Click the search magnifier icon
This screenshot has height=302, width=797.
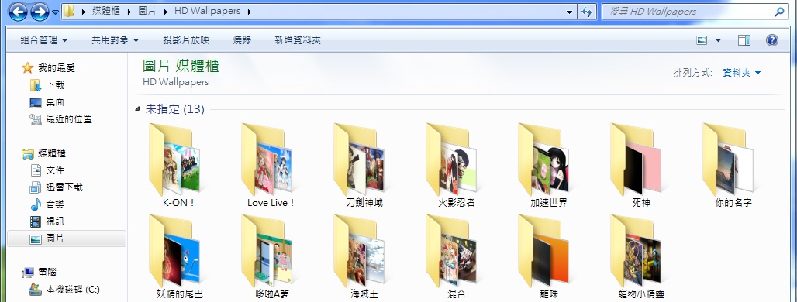tap(778, 11)
